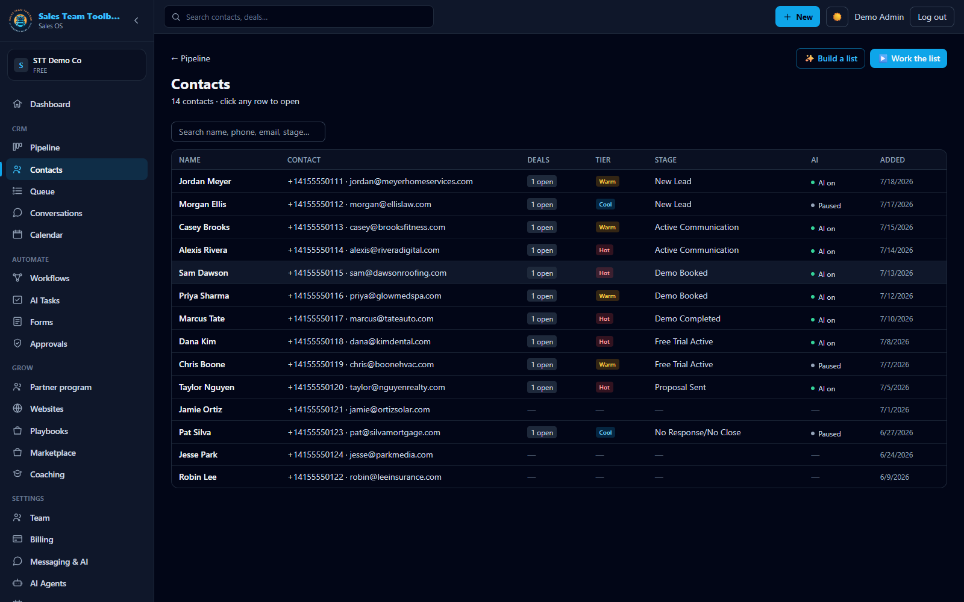This screenshot has width=964, height=602.
Task: Click Pat Silva's Cool tier badge
Action: point(606,433)
